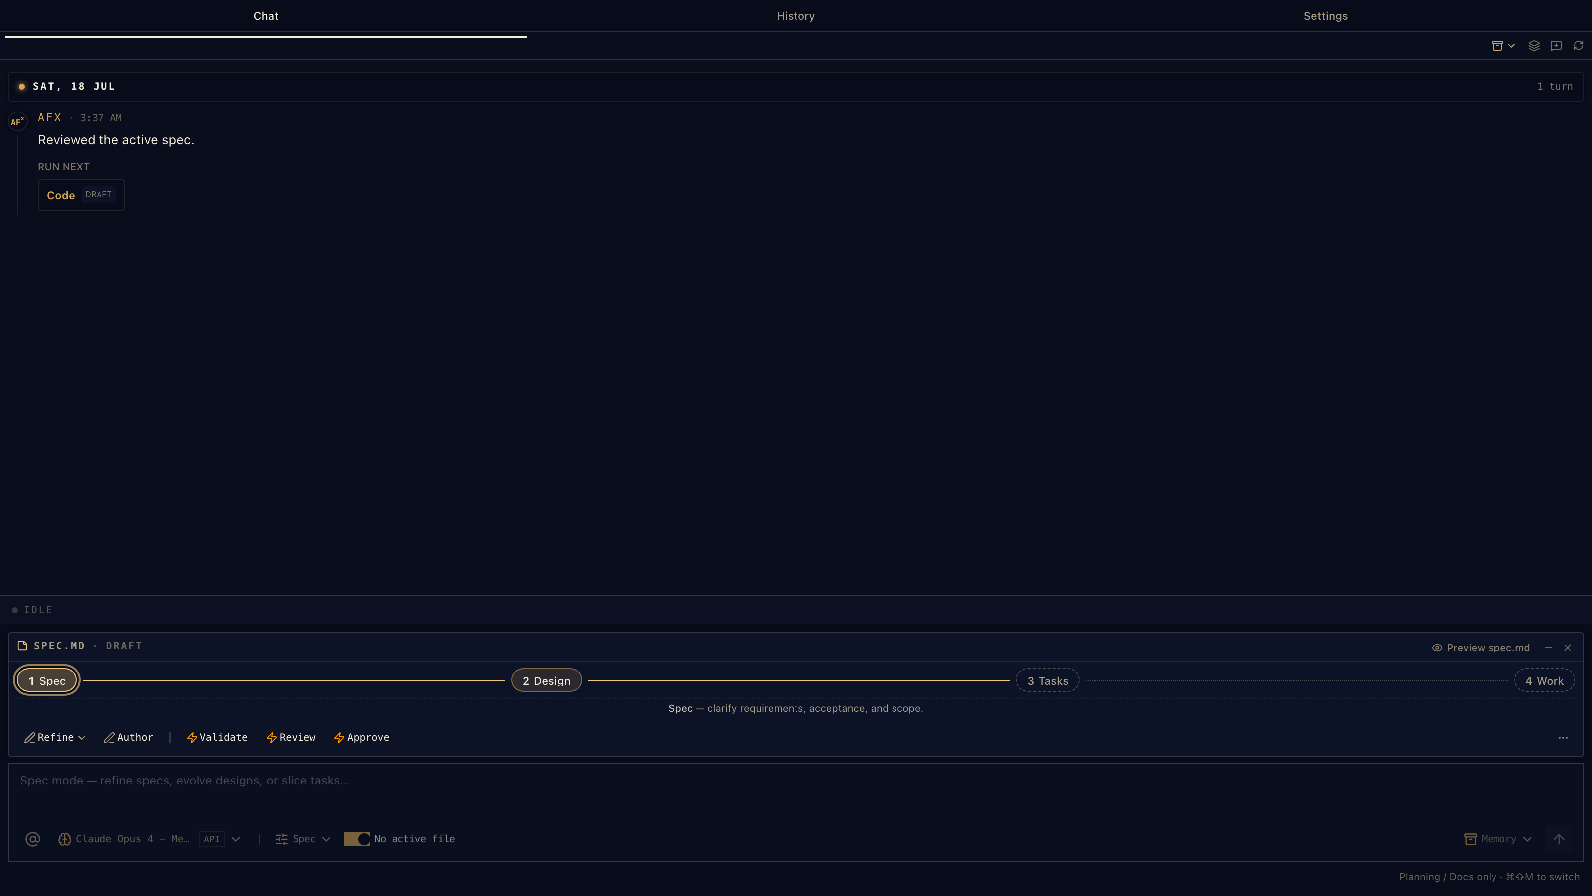Click the SPEC.MD file icon
The image size is (1592, 896).
point(23,646)
